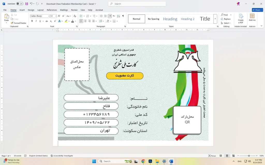Align paragraph to the right

(89, 21)
